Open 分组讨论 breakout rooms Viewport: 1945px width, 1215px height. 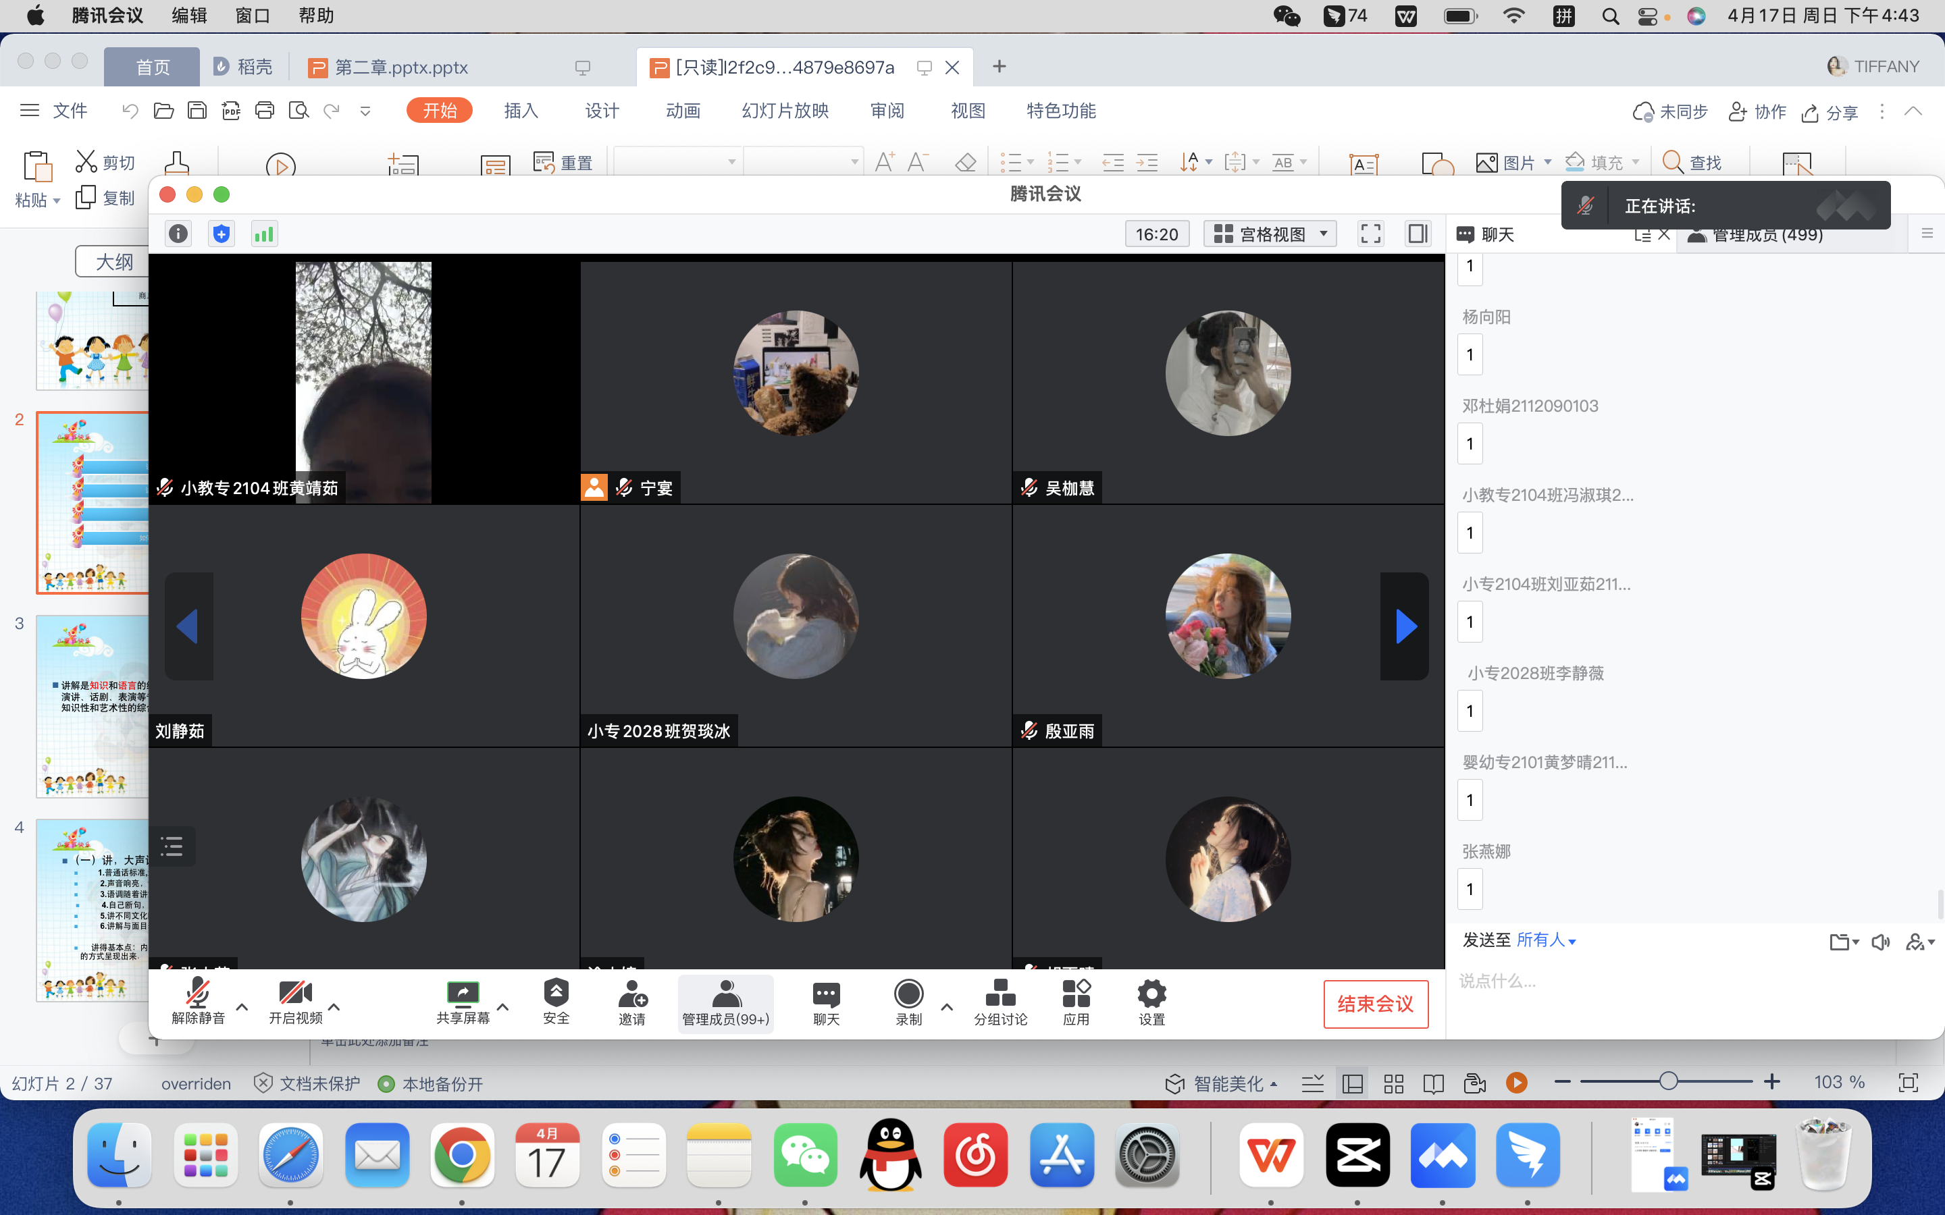[1001, 1002]
